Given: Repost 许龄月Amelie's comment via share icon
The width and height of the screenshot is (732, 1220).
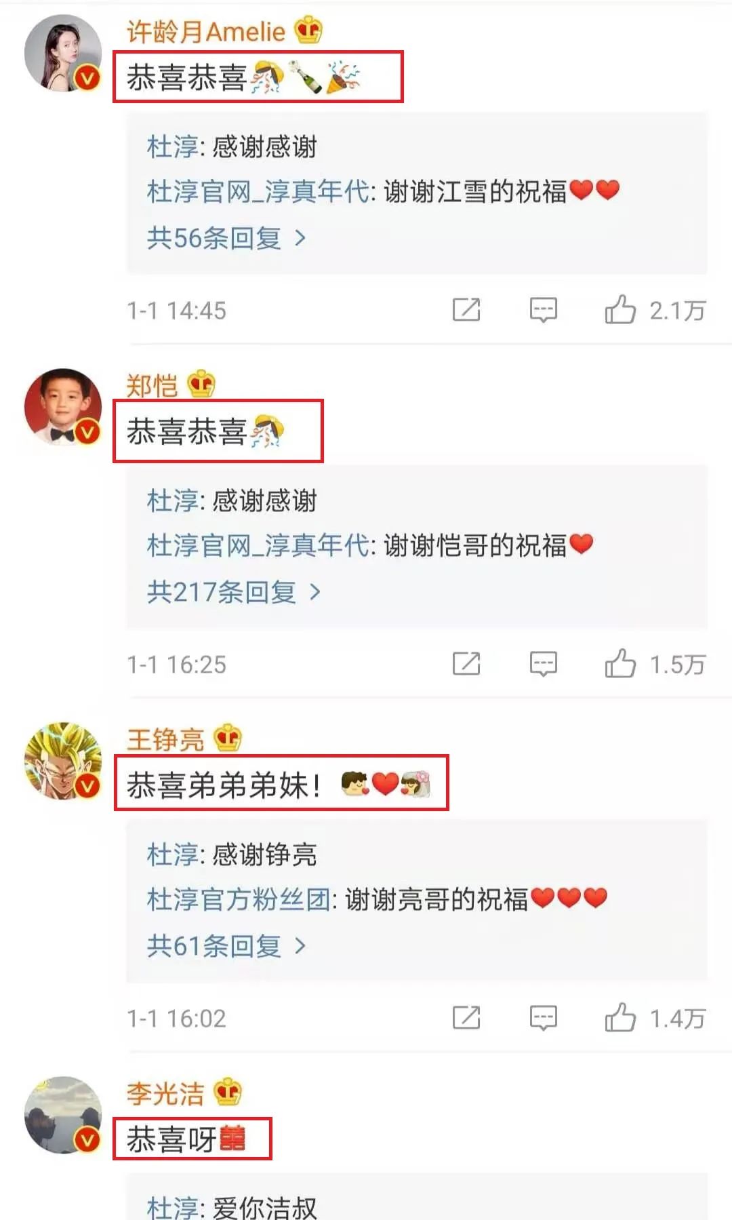Looking at the screenshot, I should pos(466,310).
